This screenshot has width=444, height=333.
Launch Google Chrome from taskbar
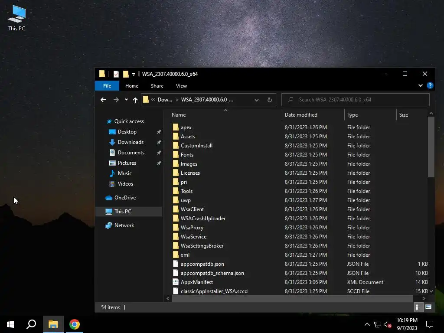click(75, 324)
